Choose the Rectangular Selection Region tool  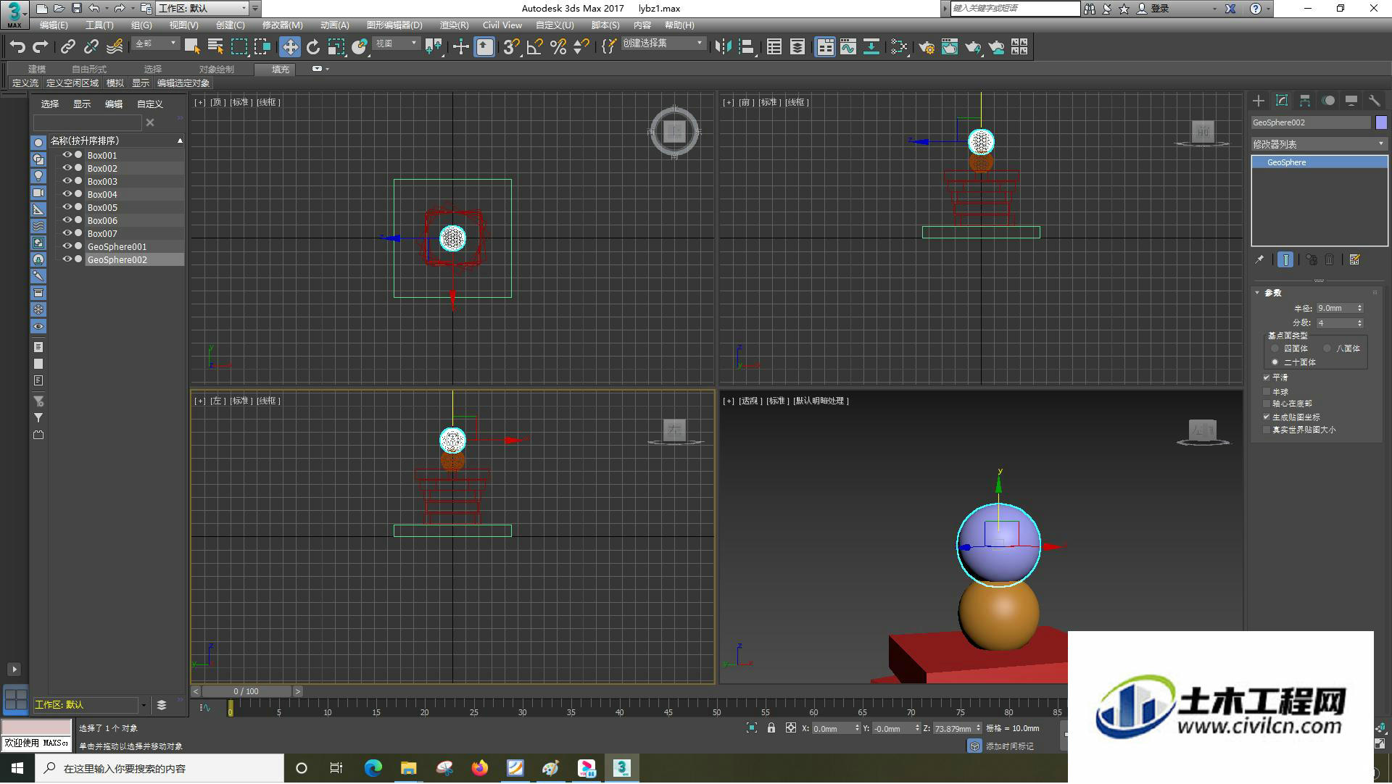pyautogui.click(x=239, y=47)
